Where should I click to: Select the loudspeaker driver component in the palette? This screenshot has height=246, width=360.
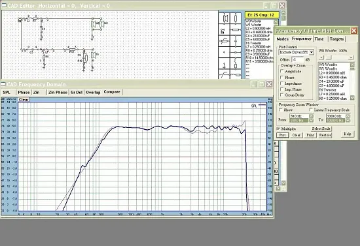coord(224,18)
